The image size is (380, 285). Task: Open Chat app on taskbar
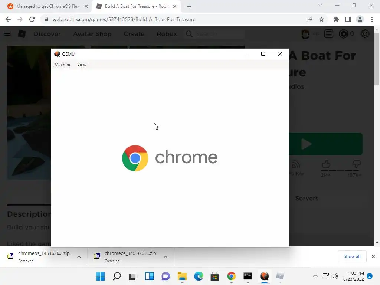[166, 276]
